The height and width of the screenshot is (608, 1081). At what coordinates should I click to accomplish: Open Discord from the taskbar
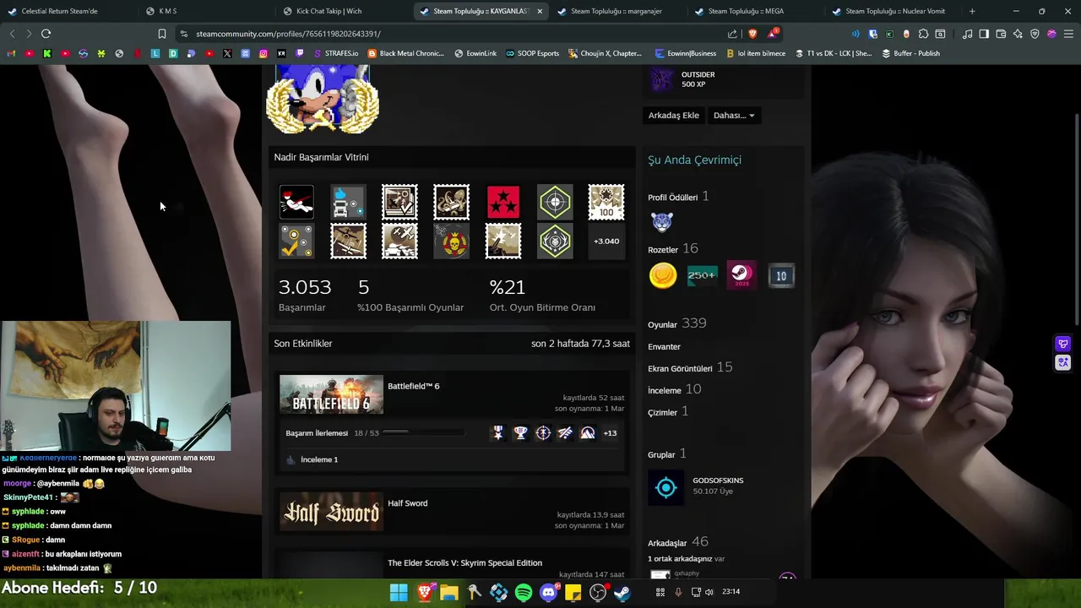pyautogui.click(x=548, y=593)
